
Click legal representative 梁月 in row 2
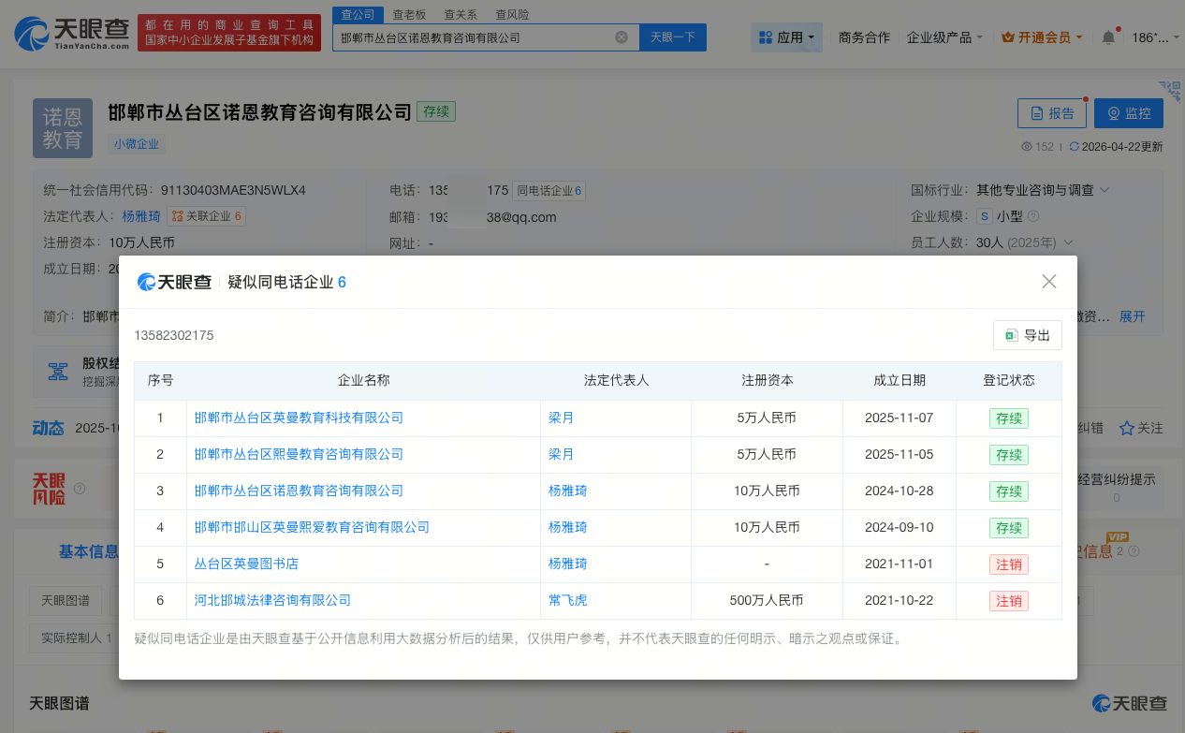click(x=562, y=454)
